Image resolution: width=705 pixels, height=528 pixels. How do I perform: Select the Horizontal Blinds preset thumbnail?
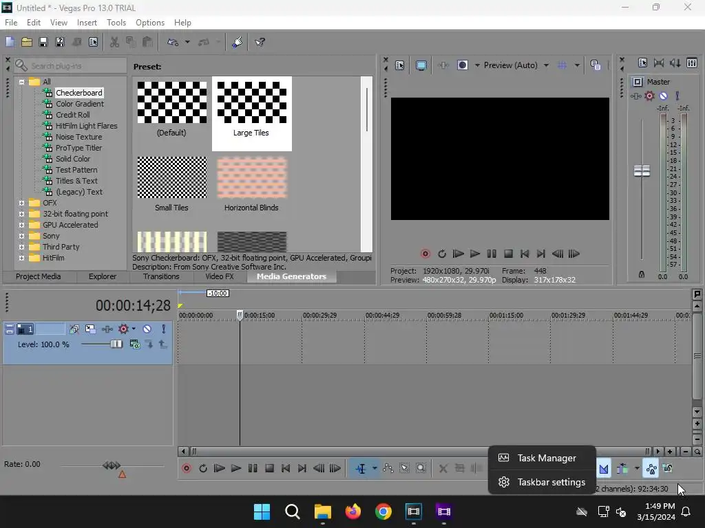(252, 178)
